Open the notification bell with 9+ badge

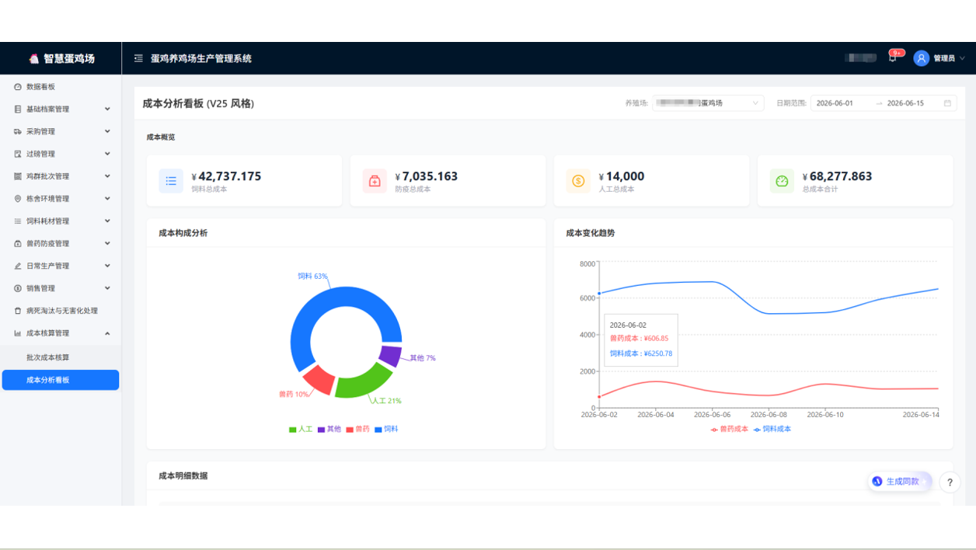[x=893, y=57]
